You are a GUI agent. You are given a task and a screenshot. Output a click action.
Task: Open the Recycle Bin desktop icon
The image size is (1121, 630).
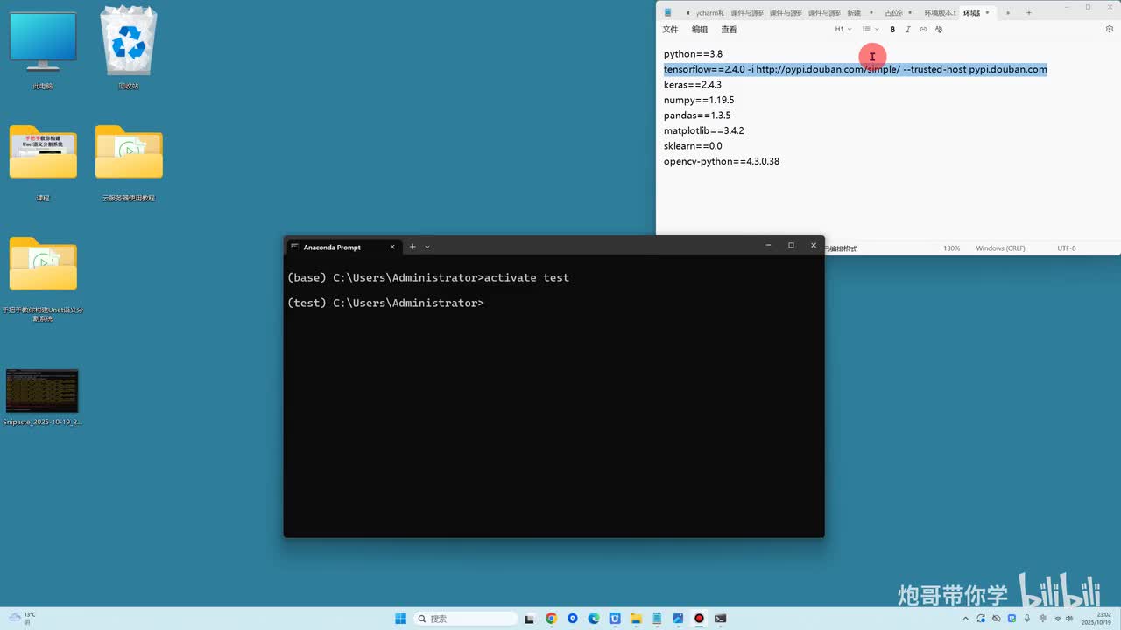click(x=129, y=48)
